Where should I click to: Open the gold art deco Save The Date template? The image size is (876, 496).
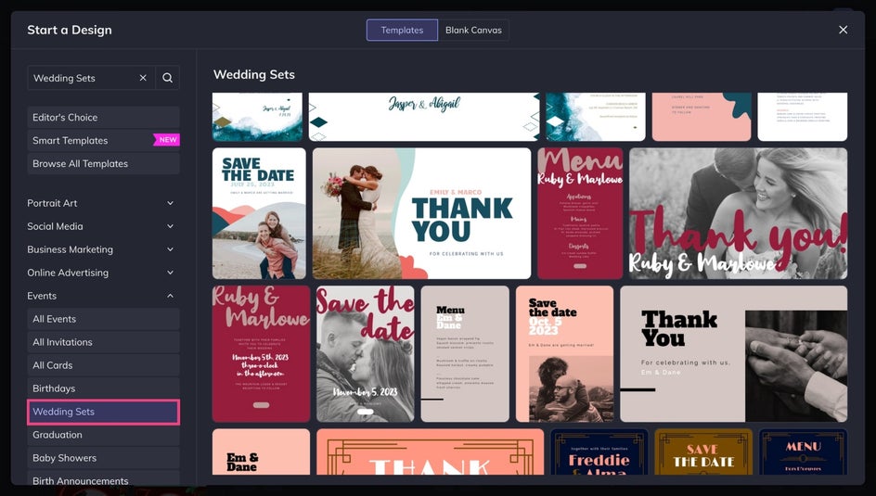(x=703, y=451)
